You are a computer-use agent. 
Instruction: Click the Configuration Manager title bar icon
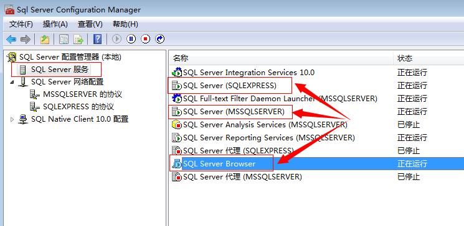(9, 10)
